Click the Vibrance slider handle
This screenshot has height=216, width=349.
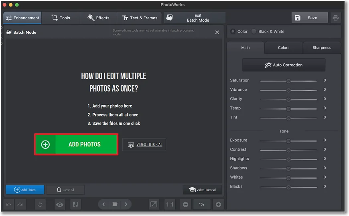click(288, 90)
